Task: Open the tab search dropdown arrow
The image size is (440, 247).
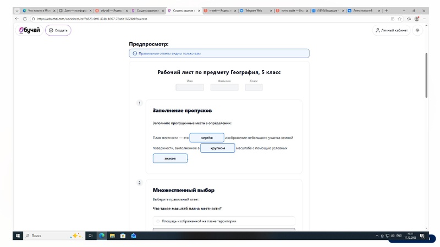Action: tap(17, 10)
